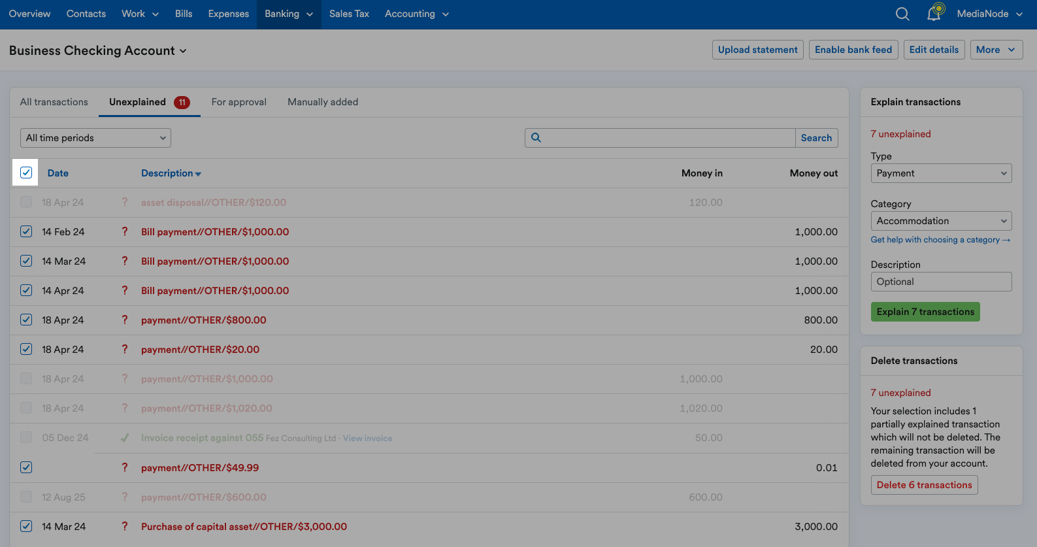The image size is (1037, 547).
Task: Click 3,000.00 money out amount
Action: [816, 527]
